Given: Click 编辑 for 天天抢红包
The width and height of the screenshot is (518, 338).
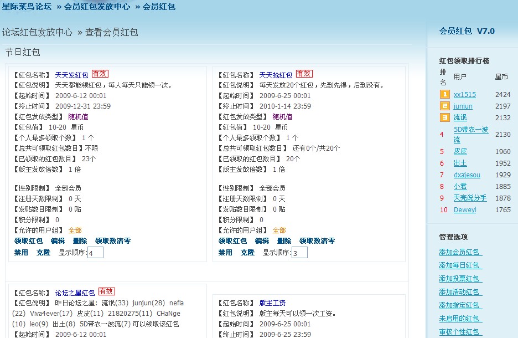Looking at the screenshot, I should coord(262,241).
